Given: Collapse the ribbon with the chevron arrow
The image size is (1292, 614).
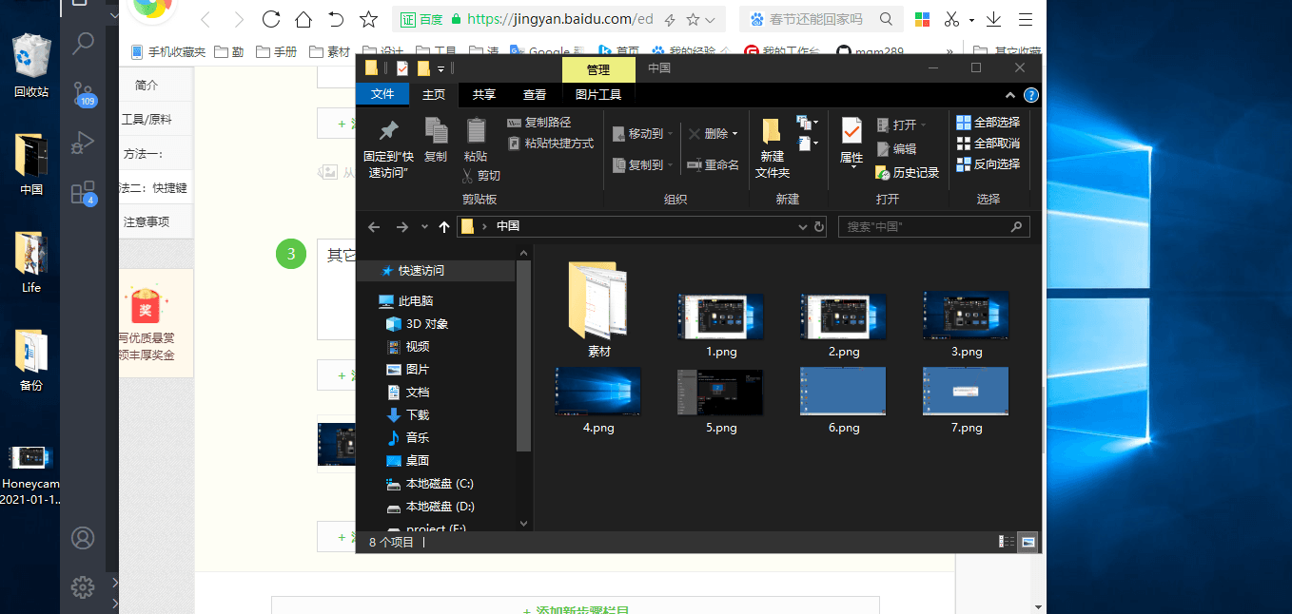Looking at the screenshot, I should point(1009,94).
